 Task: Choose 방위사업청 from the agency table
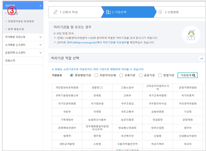158,128
